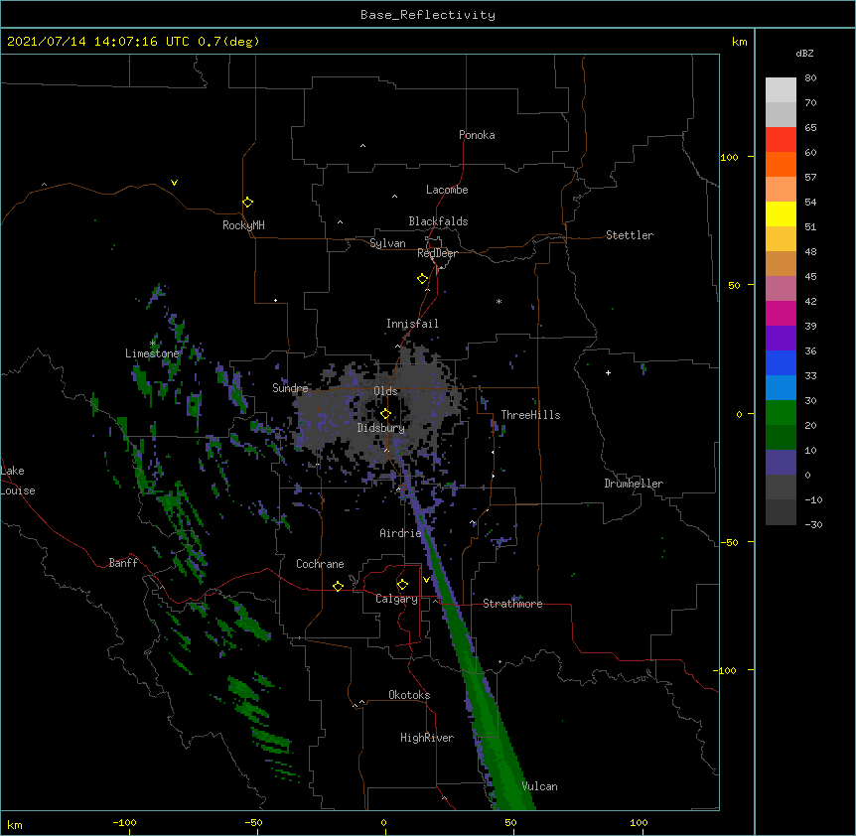Pick the yellow 54–51 dBZ swatch
Viewport: 856px width, 836px height.
[x=781, y=213]
